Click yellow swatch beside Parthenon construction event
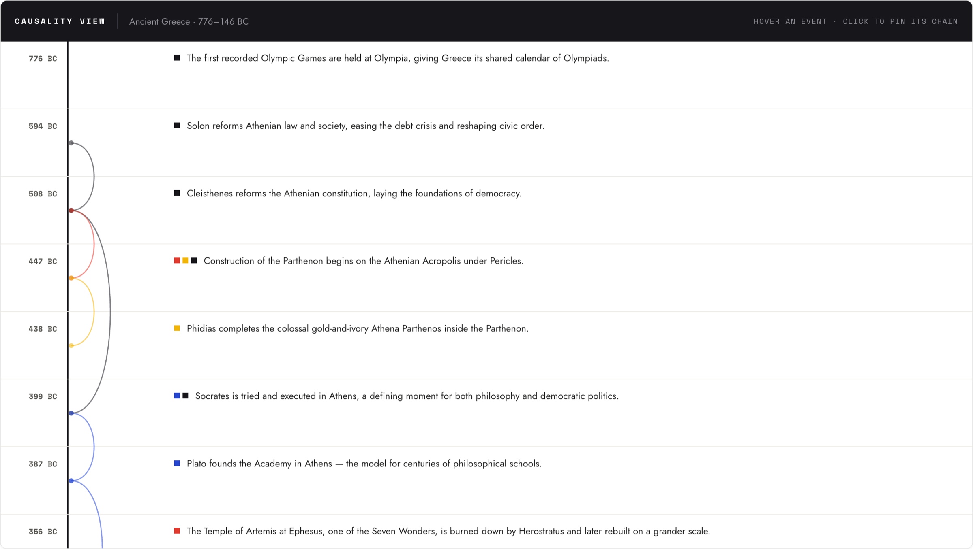973x549 pixels. click(186, 261)
